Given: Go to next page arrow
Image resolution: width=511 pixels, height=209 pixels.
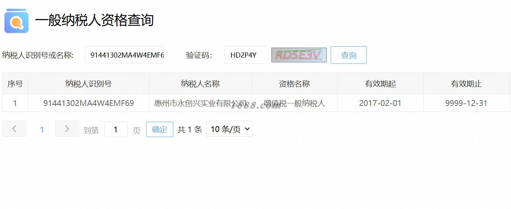Looking at the screenshot, I should click(67, 129).
